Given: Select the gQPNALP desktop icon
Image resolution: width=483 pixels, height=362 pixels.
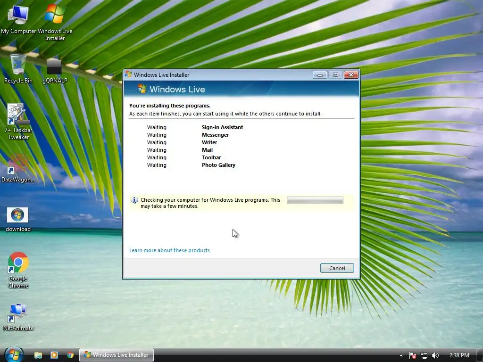Looking at the screenshot, I should pyautogui.click(x=55, y=71).
